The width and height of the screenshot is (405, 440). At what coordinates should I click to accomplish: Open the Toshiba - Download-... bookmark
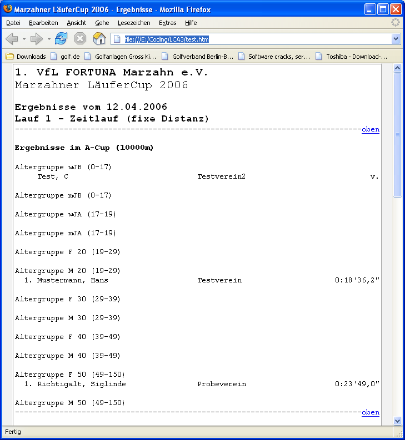pos(351,57)
